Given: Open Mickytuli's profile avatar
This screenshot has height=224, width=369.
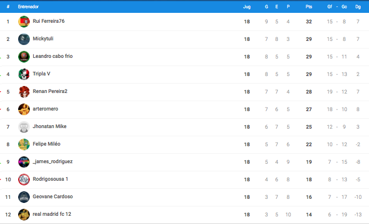Looking at the screenshot, I should [24, 39].
